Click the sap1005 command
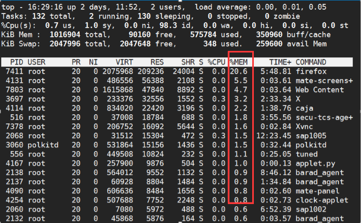The height and width of the screenshot is (223, 361). click(311, 136)
